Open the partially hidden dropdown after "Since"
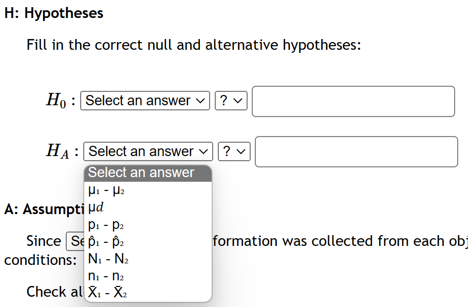Image resolution: width=468 pixels, height=307 pixels. (74, 241)
